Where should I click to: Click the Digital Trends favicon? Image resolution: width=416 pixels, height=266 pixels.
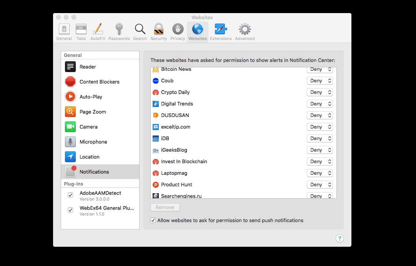156,104
